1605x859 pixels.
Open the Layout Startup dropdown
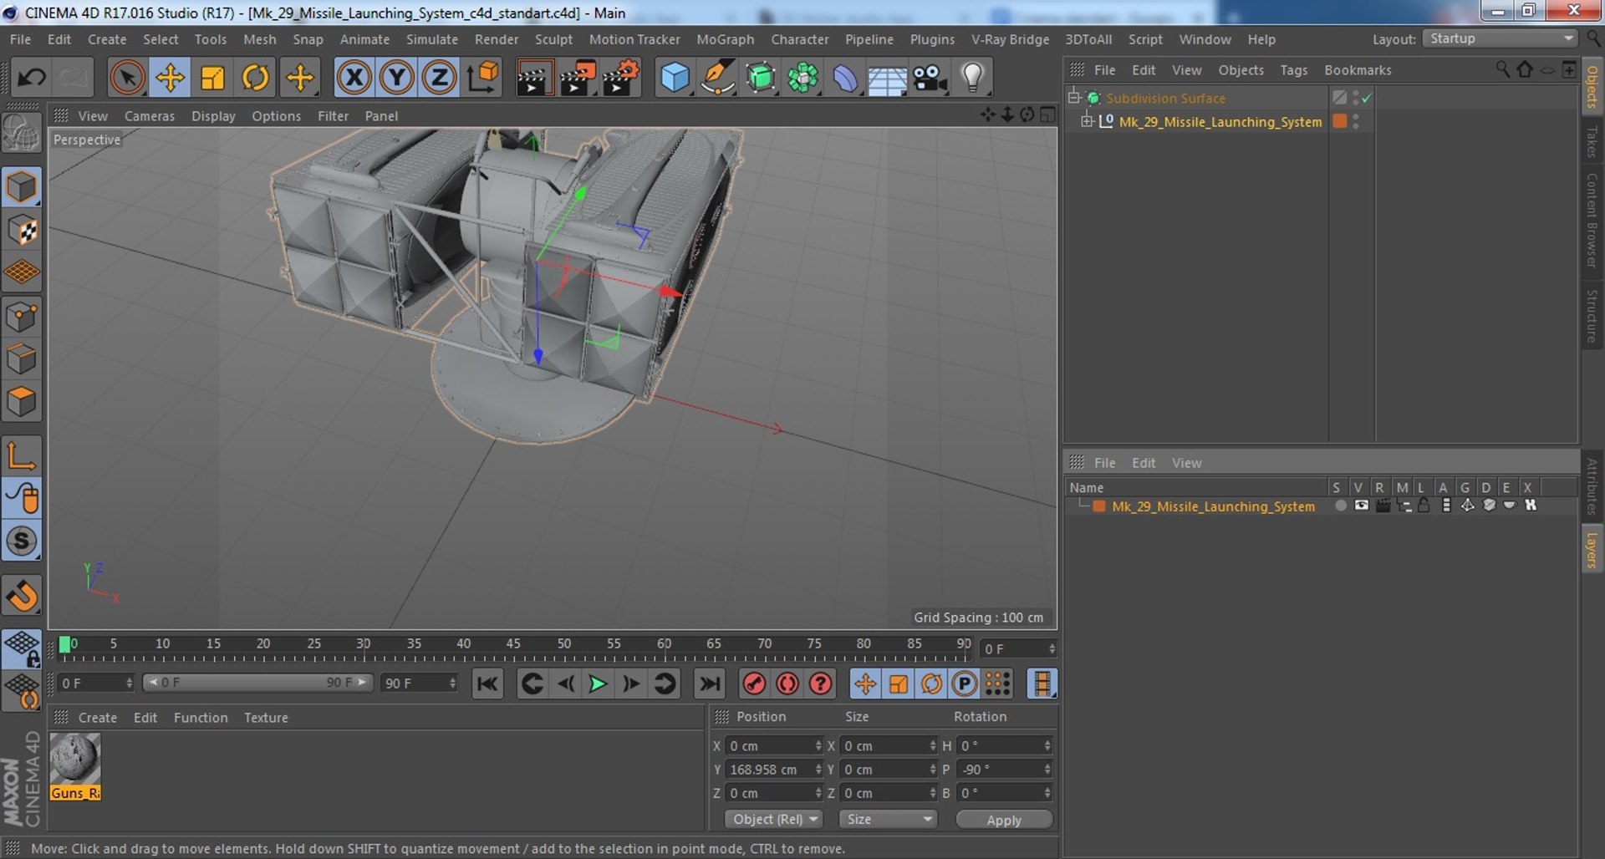(1501, 38)
